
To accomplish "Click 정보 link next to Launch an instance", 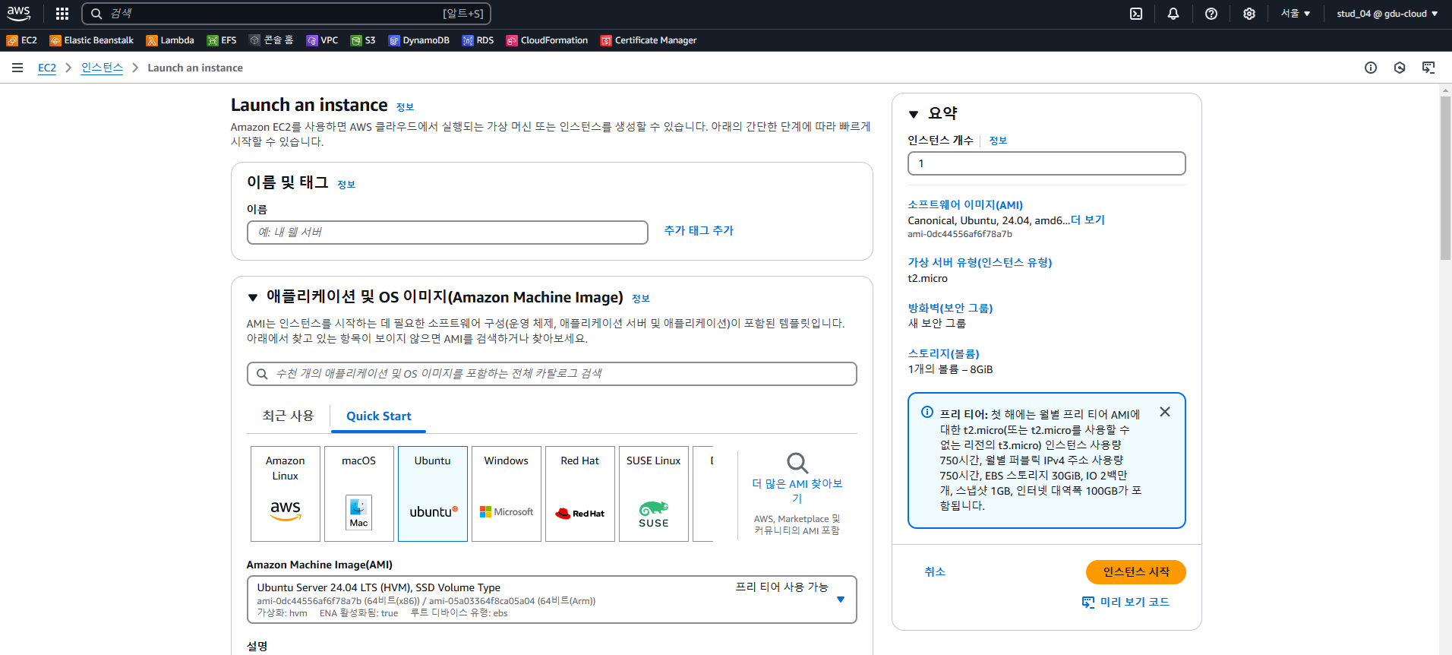I will 405,107.
